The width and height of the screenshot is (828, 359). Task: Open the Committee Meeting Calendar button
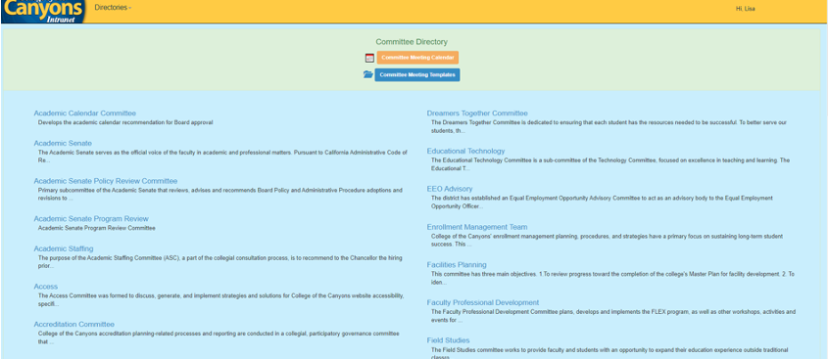tap(417, 58)
